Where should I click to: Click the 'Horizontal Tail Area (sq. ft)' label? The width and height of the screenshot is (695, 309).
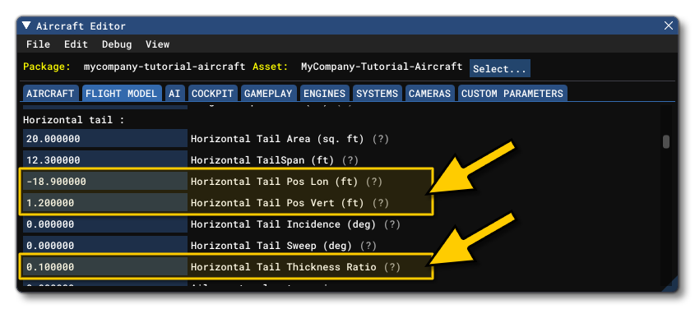277,139
